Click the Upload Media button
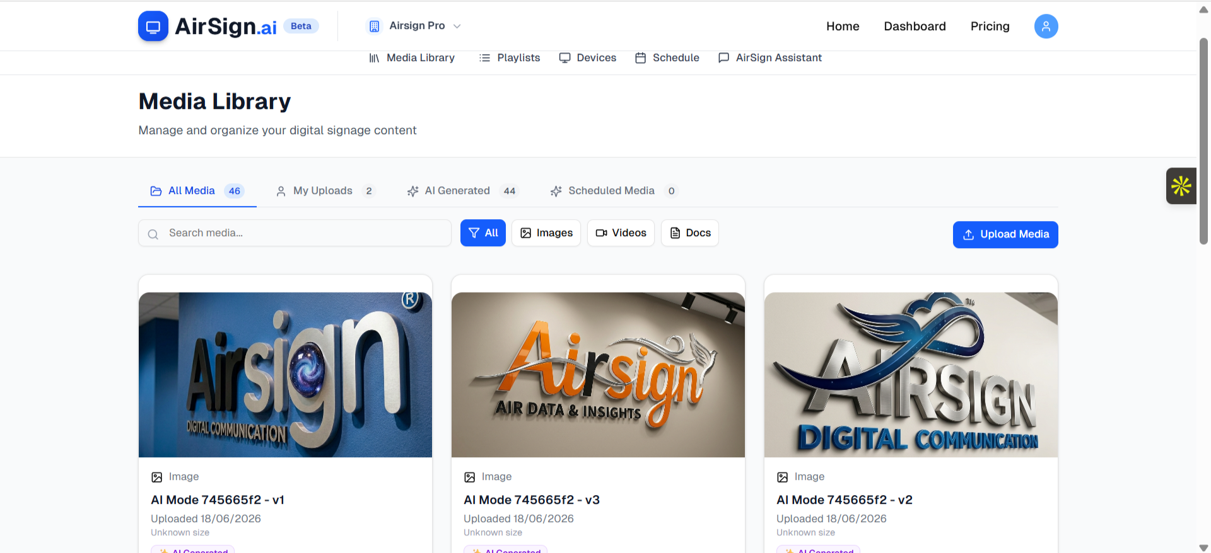 point(1005,234)
